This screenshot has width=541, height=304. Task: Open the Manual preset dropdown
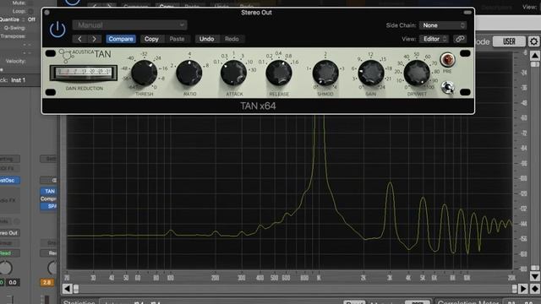point(129,24)
